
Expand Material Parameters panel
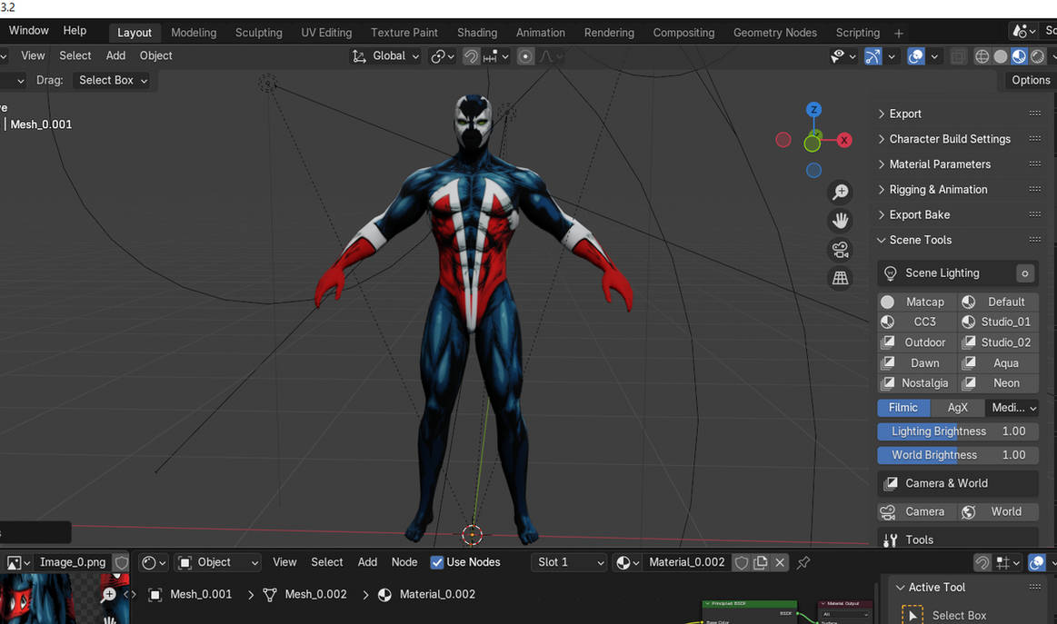pos(940,164)
